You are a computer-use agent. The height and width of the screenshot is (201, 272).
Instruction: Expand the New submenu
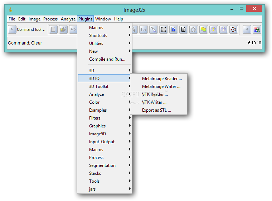pos(105,51)
